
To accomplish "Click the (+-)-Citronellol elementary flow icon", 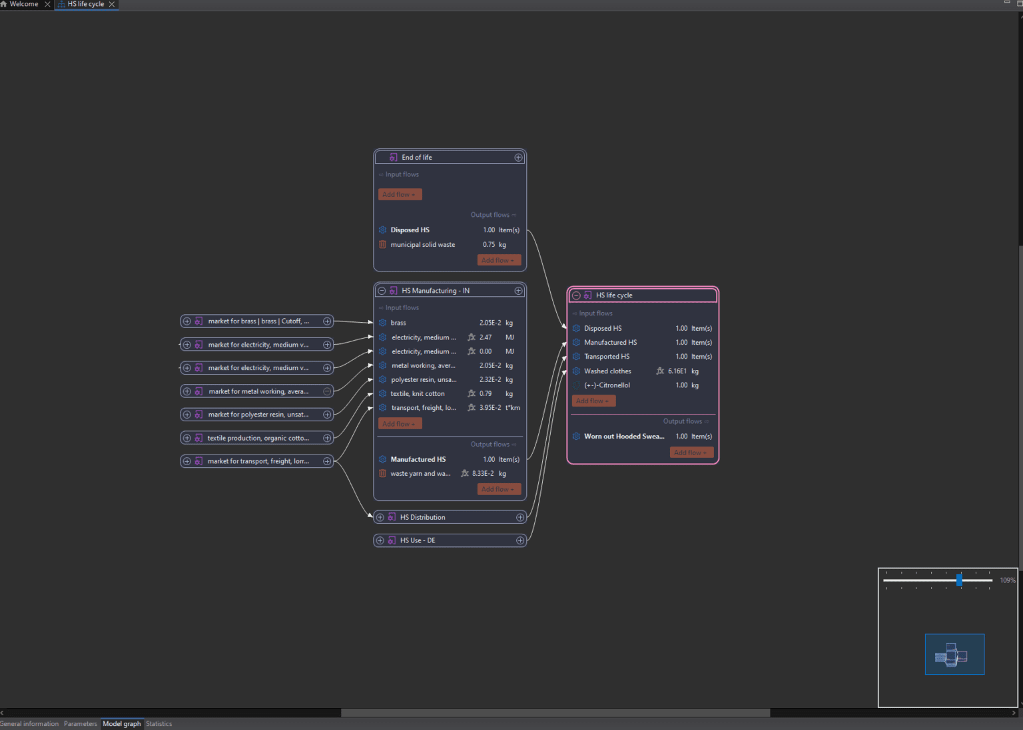I will point(576,385).
